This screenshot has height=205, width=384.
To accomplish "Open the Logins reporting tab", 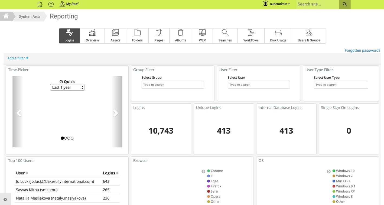I will pos(69,36).
